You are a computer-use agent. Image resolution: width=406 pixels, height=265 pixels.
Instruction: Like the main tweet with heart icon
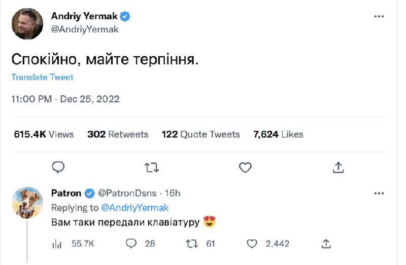(246, 167)
